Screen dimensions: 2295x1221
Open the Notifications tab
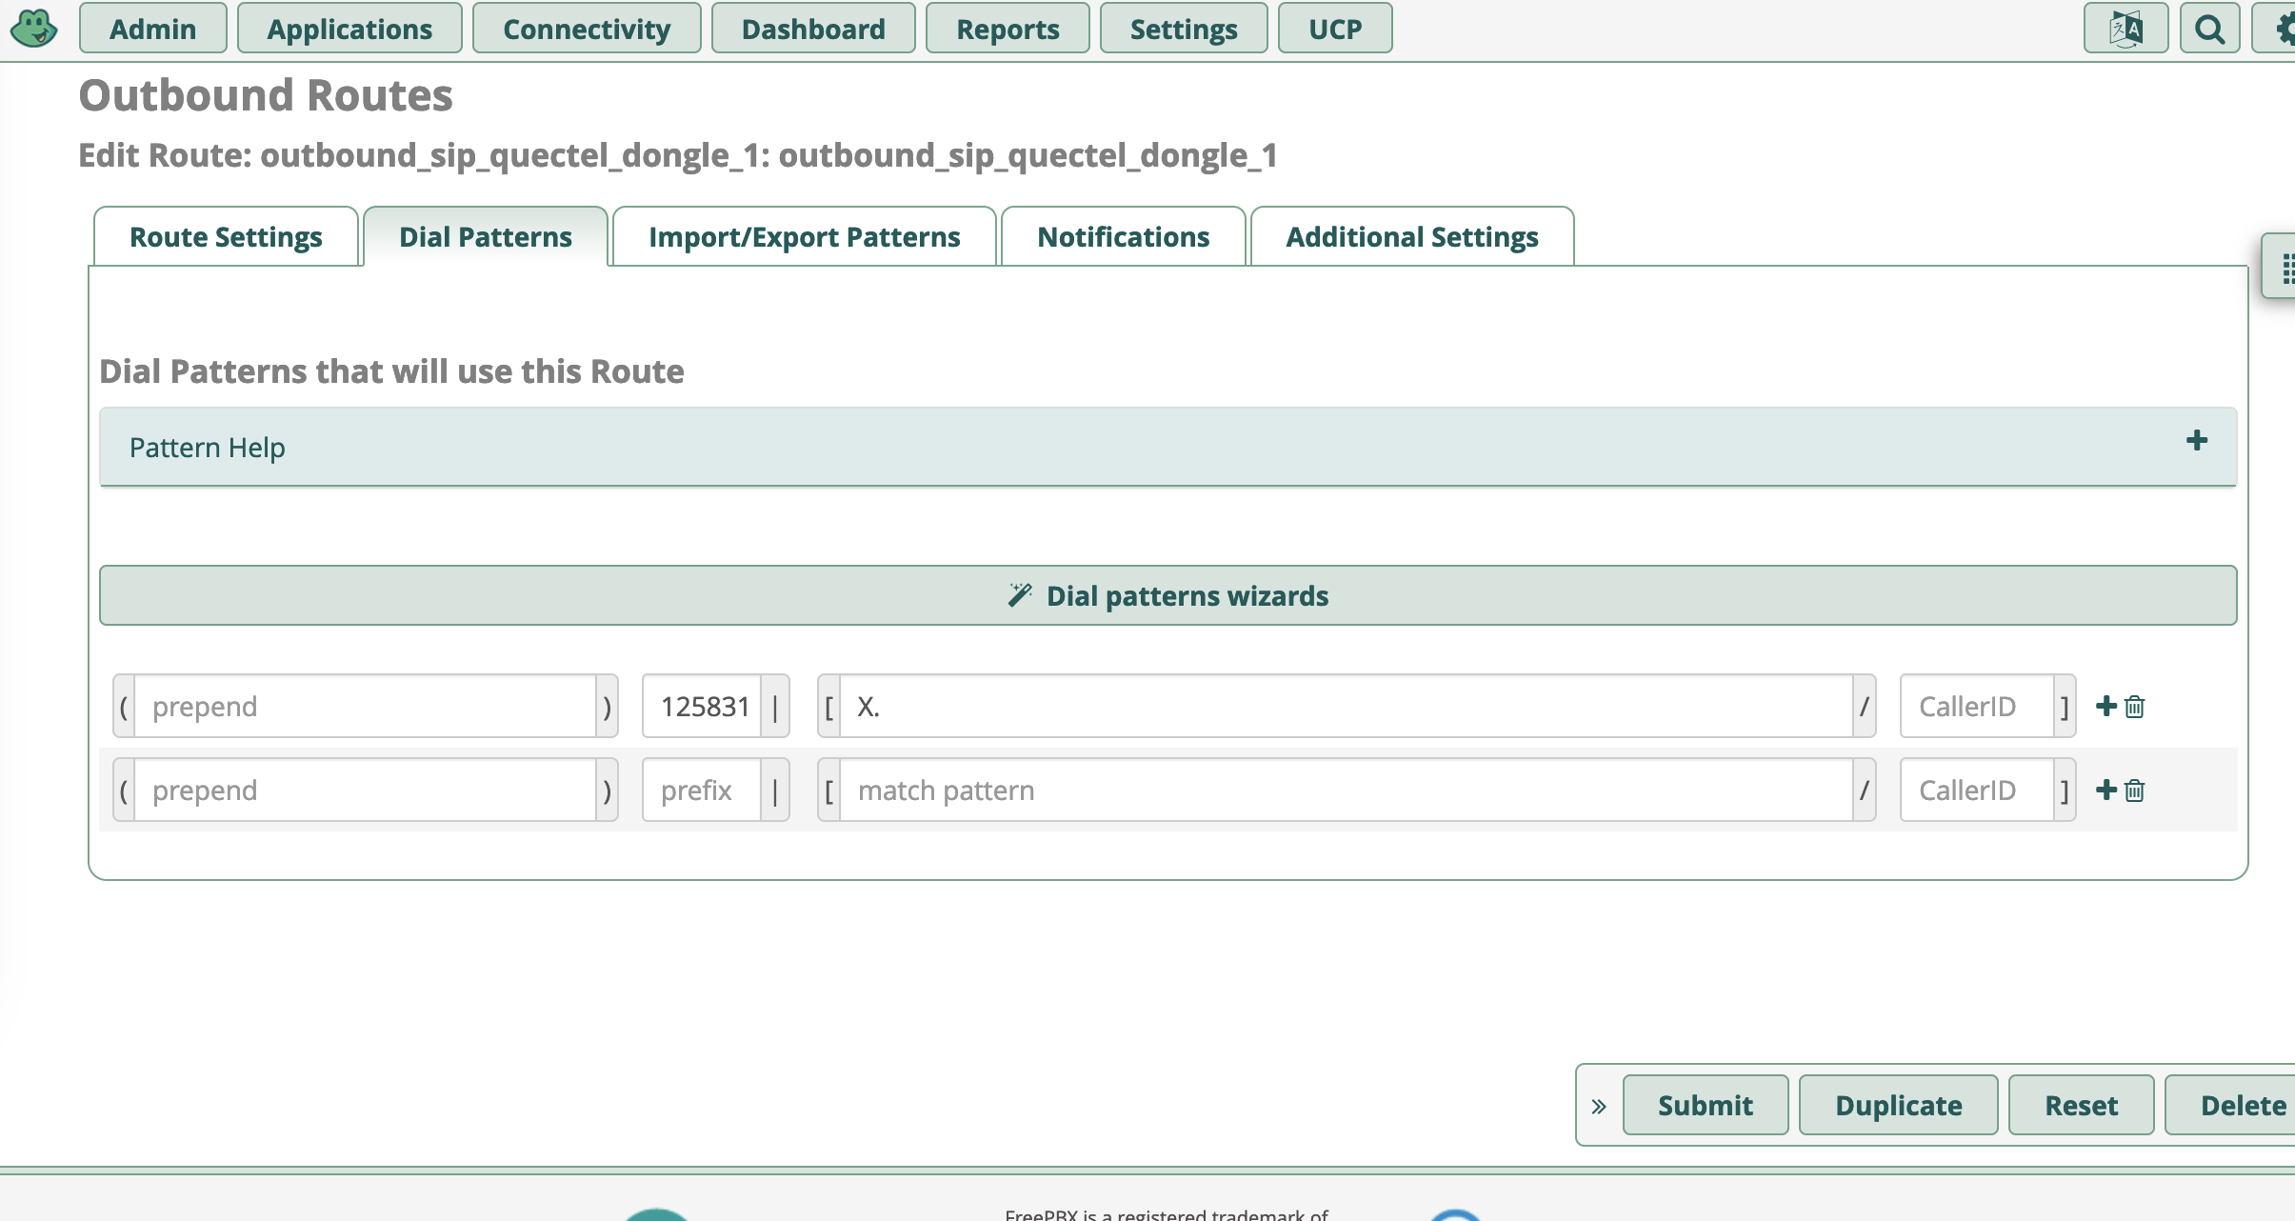tap(1123, 236)
